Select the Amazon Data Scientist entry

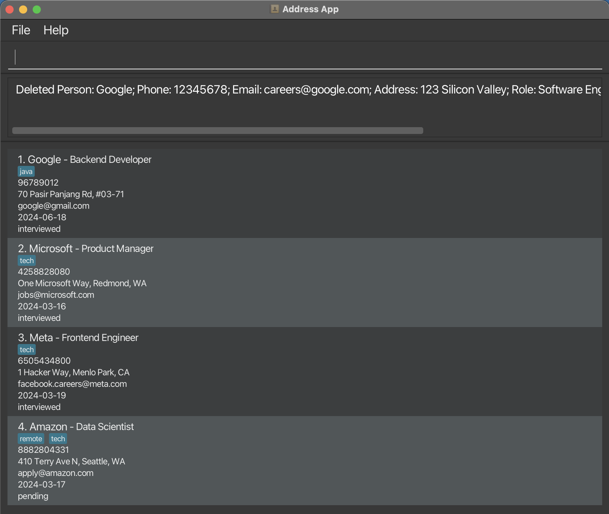point(304,460)
